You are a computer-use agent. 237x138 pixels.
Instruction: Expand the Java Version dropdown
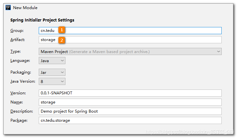[x=52, y=81]
